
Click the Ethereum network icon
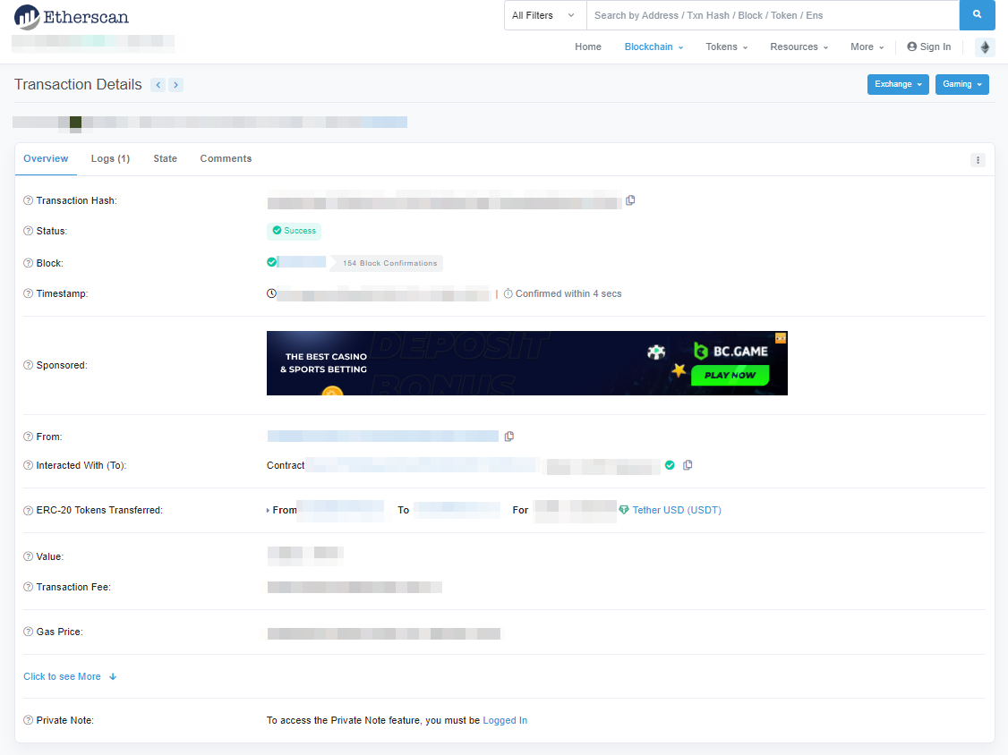[x=985, y=47]
